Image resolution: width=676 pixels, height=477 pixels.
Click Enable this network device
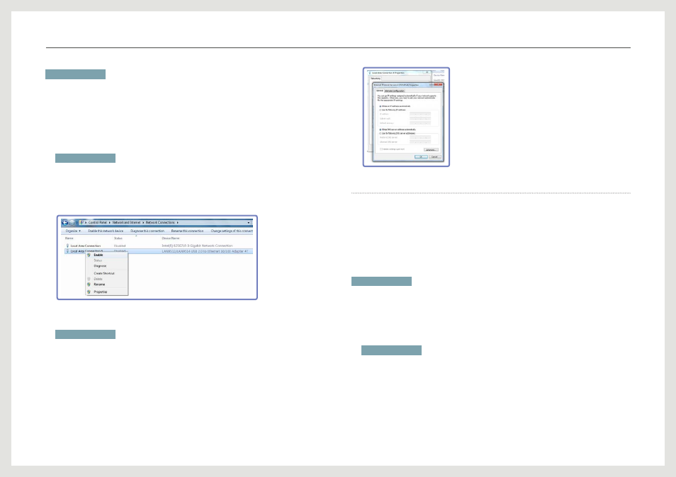[106, 231]
